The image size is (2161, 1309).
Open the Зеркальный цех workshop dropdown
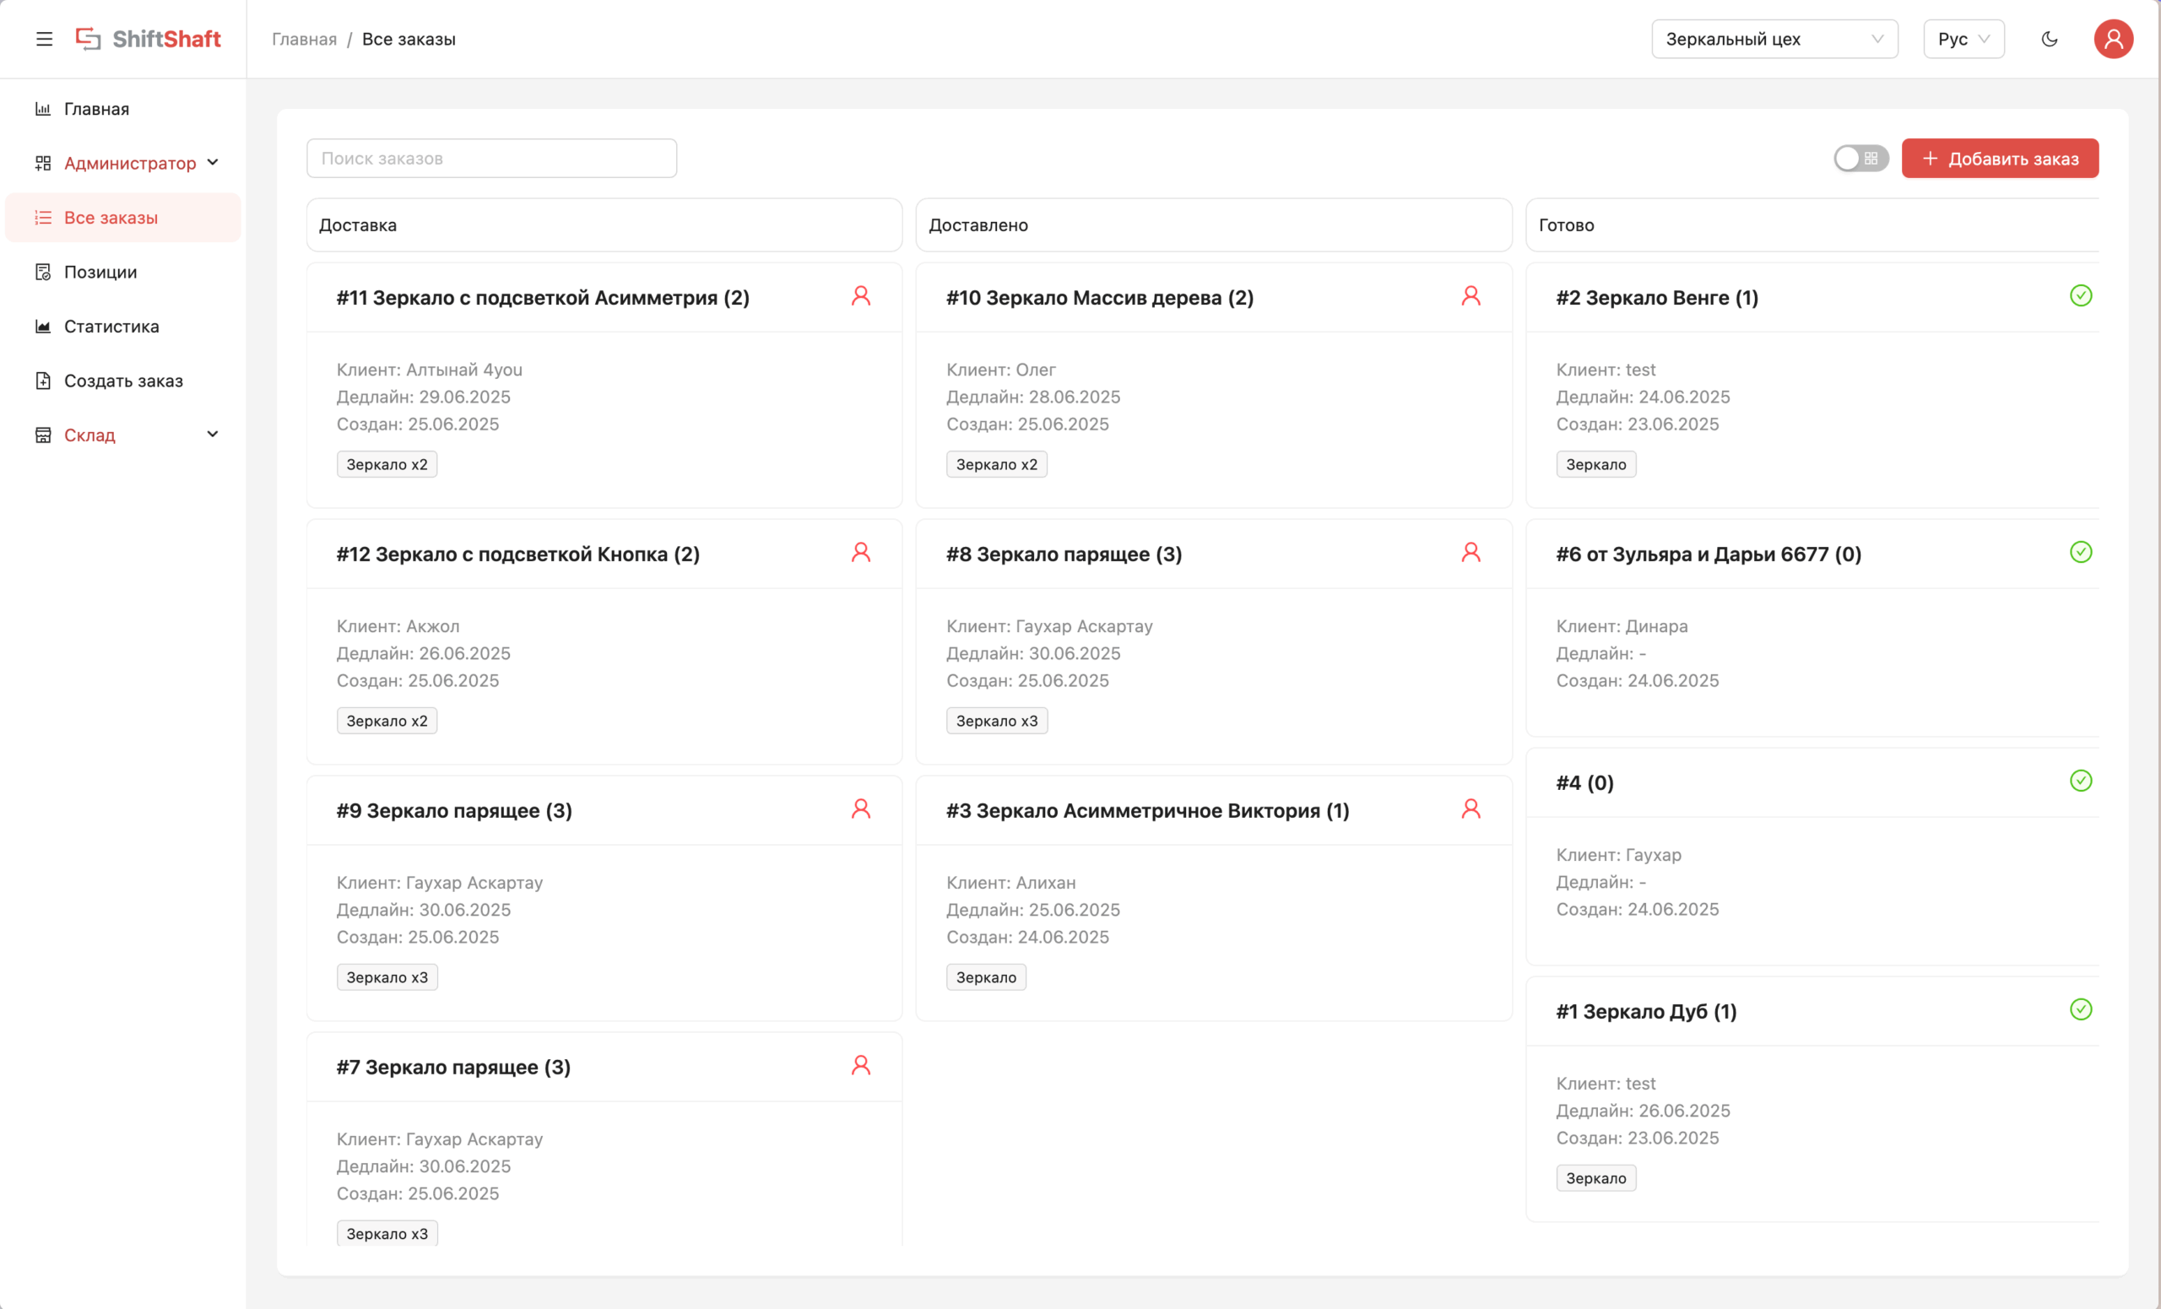(1774, 39)
